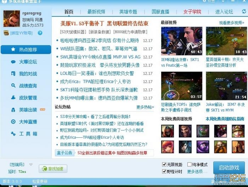This screenshot has height=187, width=248.
Task: Open the WE战队图集 news item
Action: point(98,49)
